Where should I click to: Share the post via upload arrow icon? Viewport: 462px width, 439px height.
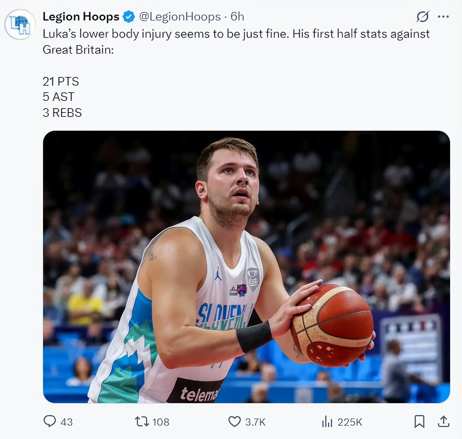pyautogui.click(x=443, y=421)
